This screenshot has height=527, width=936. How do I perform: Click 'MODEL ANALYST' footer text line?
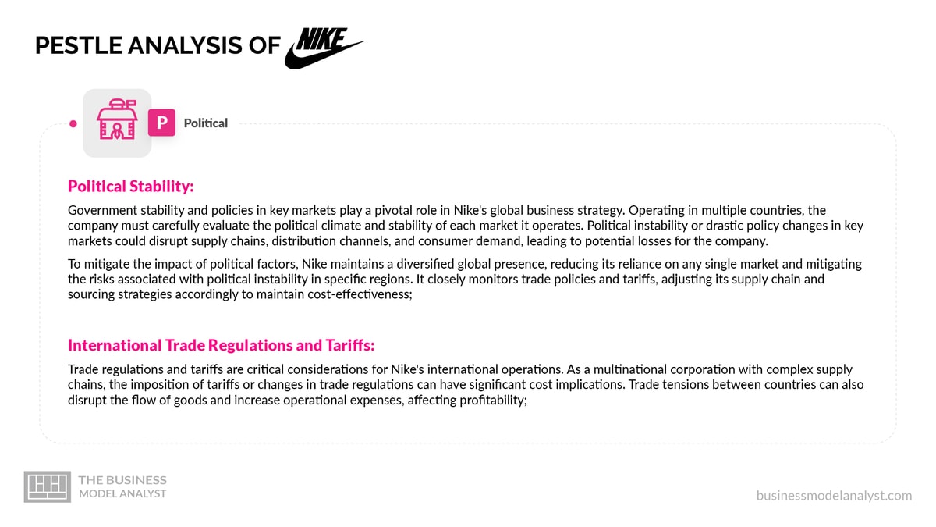122,493
